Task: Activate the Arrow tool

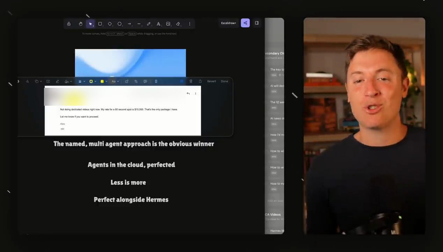Action: click(129, 24)
